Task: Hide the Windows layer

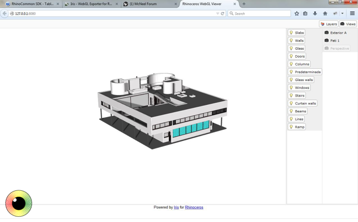Action: tap(299, 88)
